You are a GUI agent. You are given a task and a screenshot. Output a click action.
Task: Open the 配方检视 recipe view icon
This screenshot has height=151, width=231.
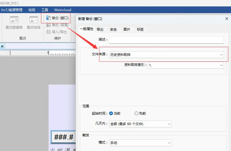[x=34, y=20]
